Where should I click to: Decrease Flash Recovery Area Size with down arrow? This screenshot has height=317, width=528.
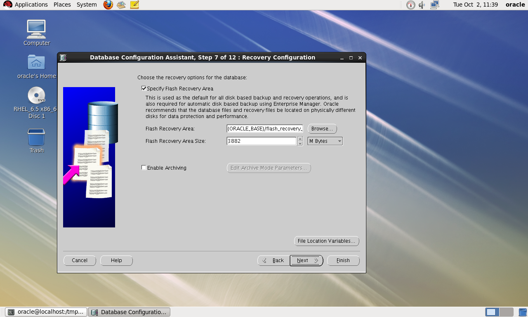300,144
